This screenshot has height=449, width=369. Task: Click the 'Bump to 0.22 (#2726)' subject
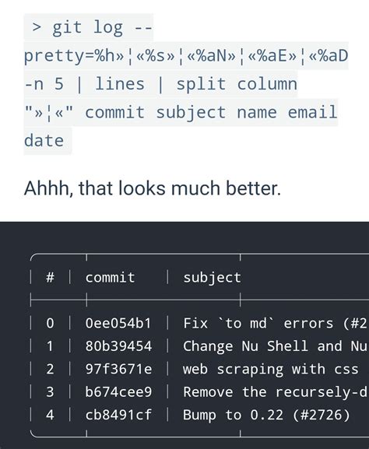267,415
